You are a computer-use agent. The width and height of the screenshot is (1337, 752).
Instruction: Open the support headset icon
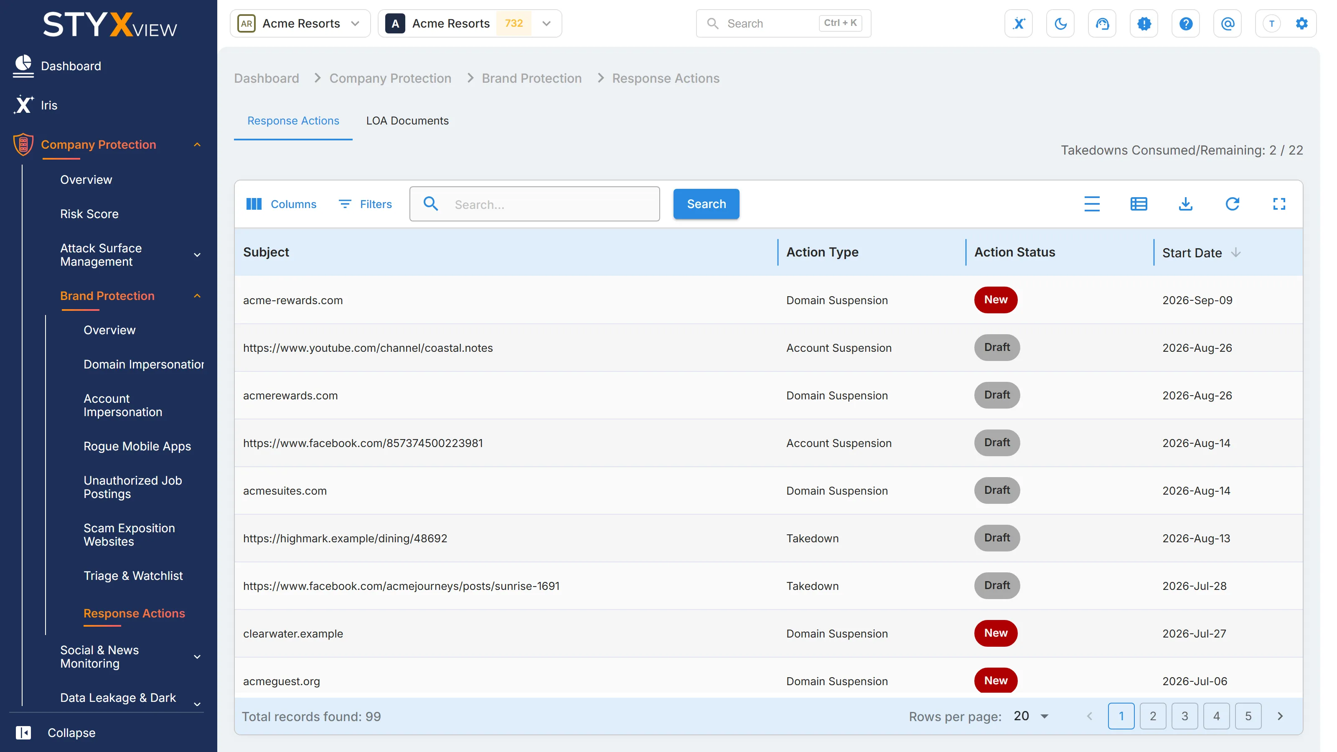[x=1102, y=23]
